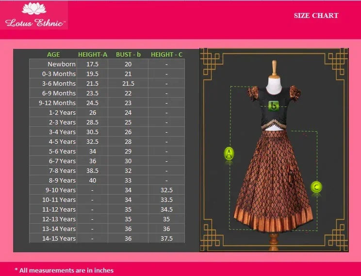
Task: Click the 17.5 height value for Newborn
Action: coord(92,64)
